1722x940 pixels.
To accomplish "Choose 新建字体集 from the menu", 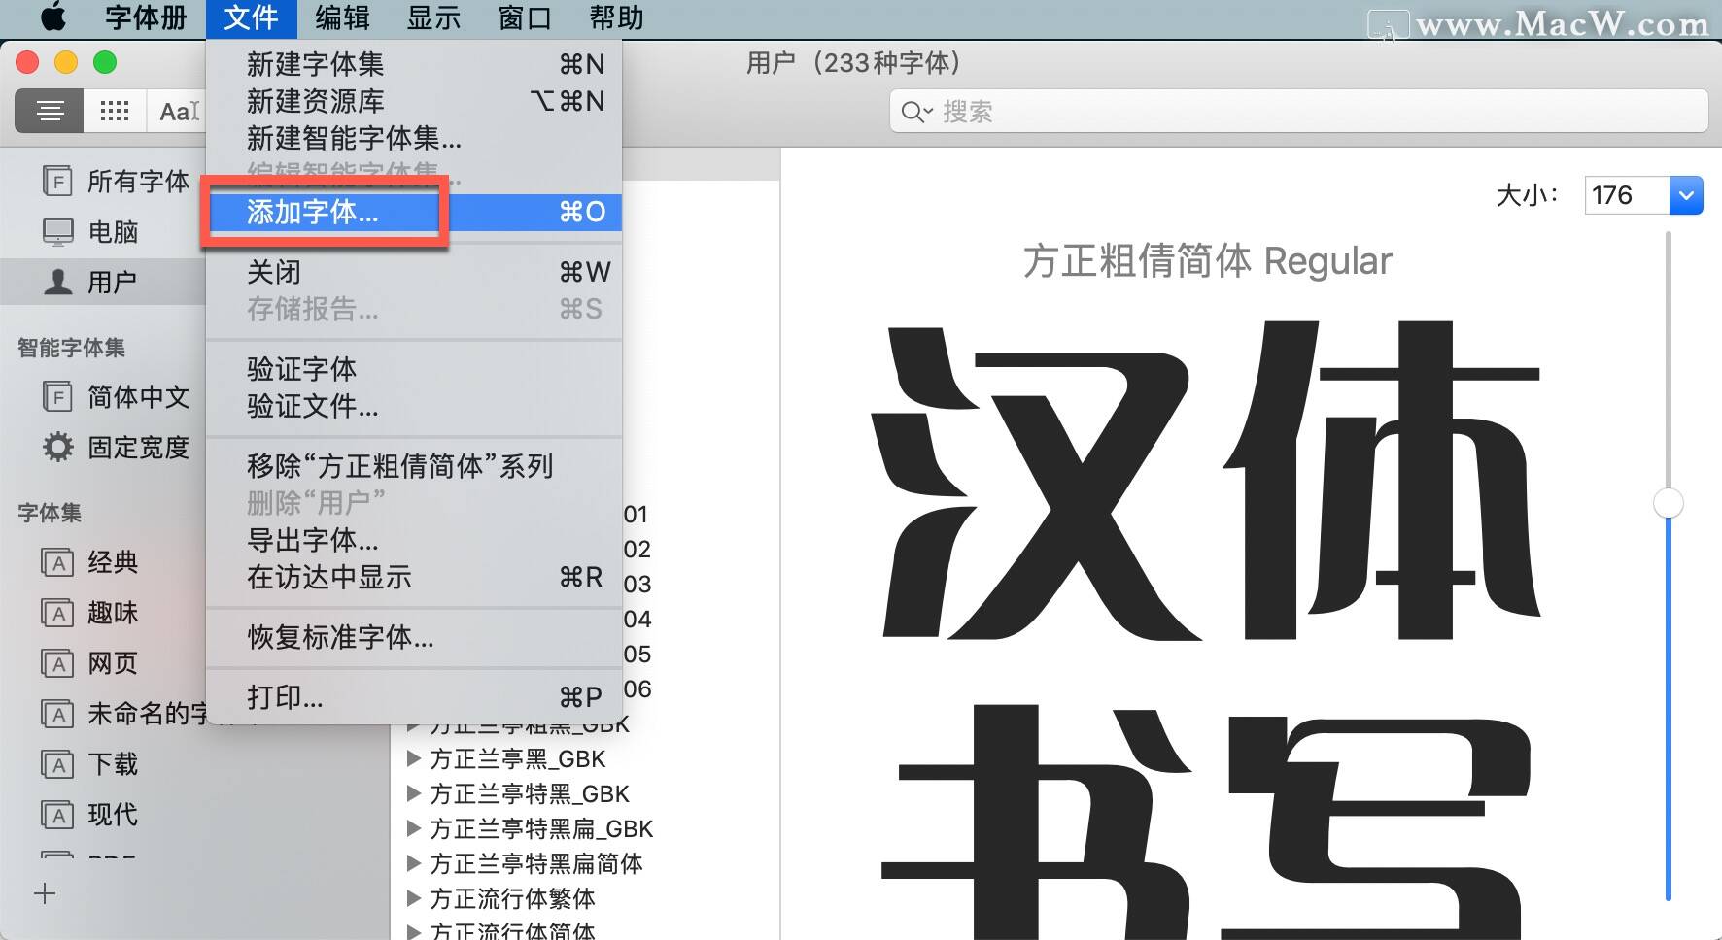I will (x=414, y=64).
